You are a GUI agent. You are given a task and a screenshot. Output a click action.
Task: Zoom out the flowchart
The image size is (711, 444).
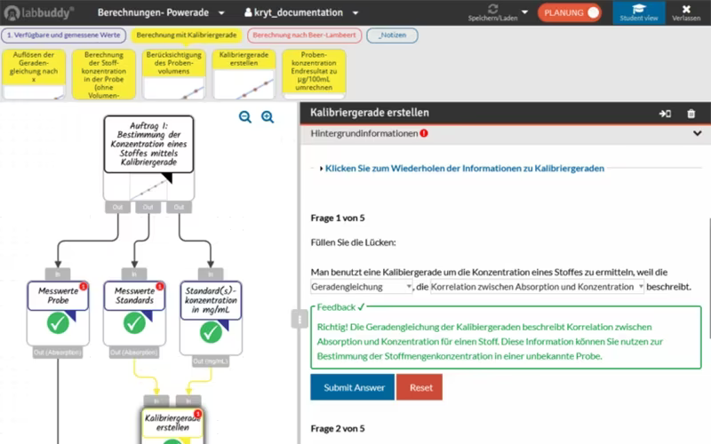(245, 117)
